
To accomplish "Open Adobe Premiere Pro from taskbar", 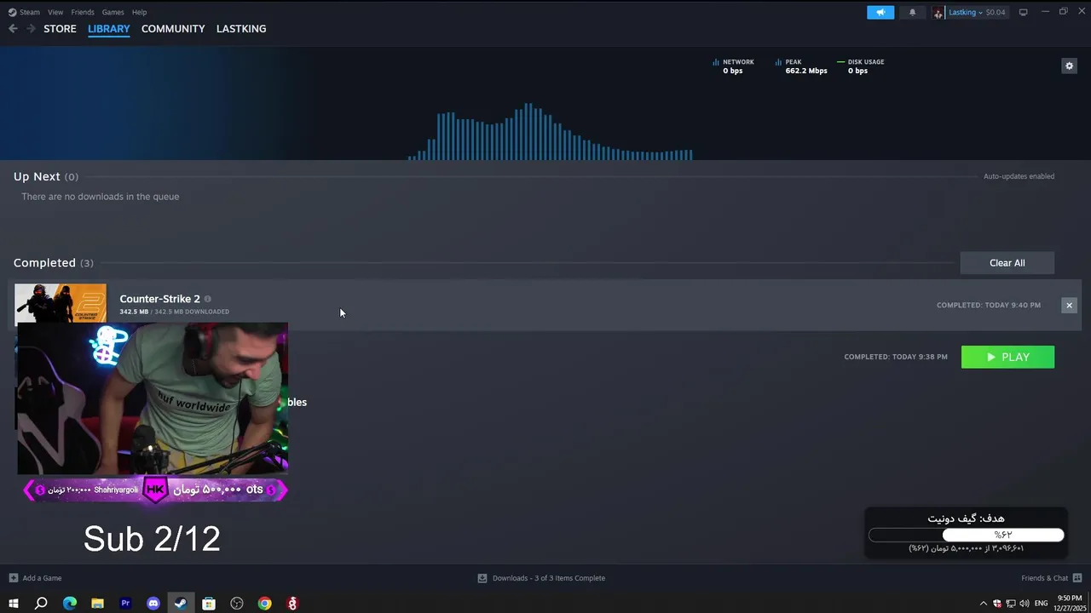I will point(125,604).
